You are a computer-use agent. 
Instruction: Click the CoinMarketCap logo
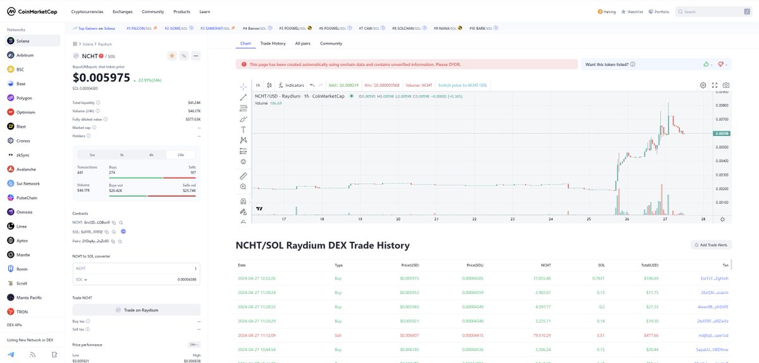(x=32, y=11)
